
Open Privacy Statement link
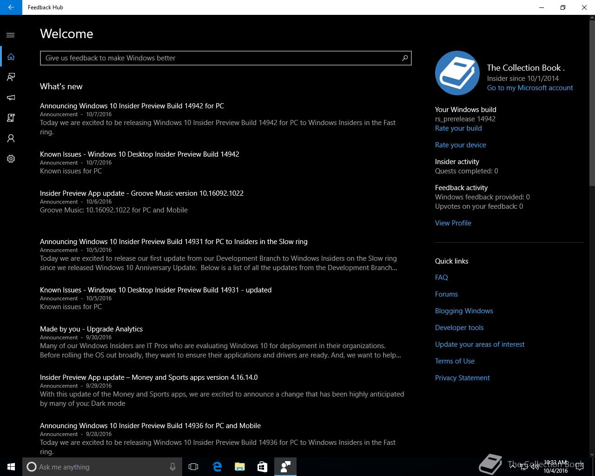pos(463,378)
